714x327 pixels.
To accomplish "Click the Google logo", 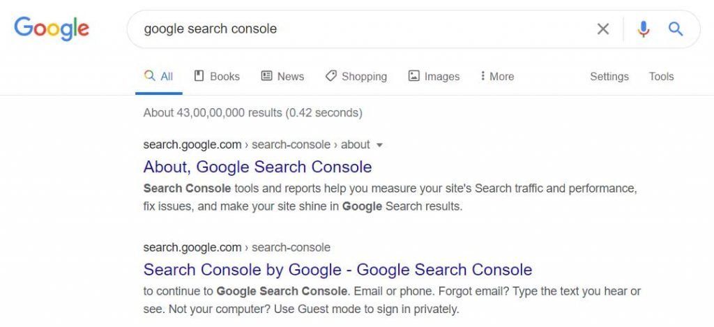I will click(x=52, y=28).
